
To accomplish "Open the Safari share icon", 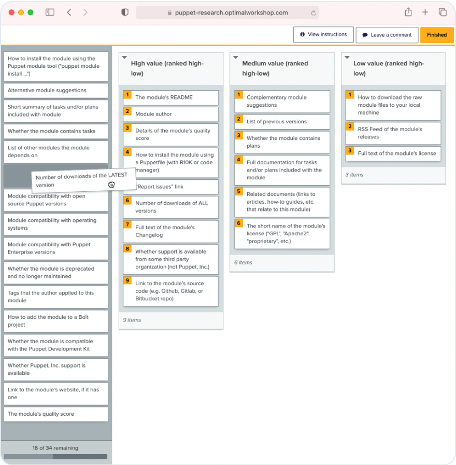I will coord(408,12).
